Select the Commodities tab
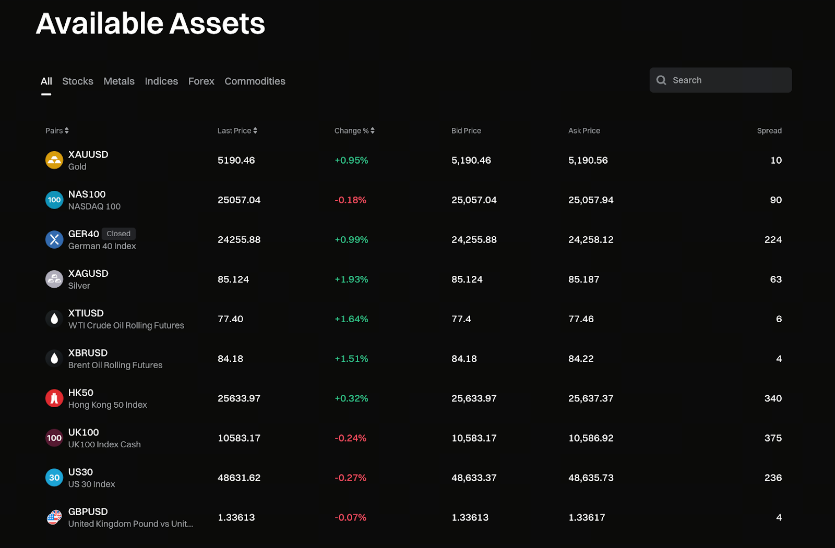The width and height of the screenshot is (835, 548). pyautogui.click(x=255, y=81)
